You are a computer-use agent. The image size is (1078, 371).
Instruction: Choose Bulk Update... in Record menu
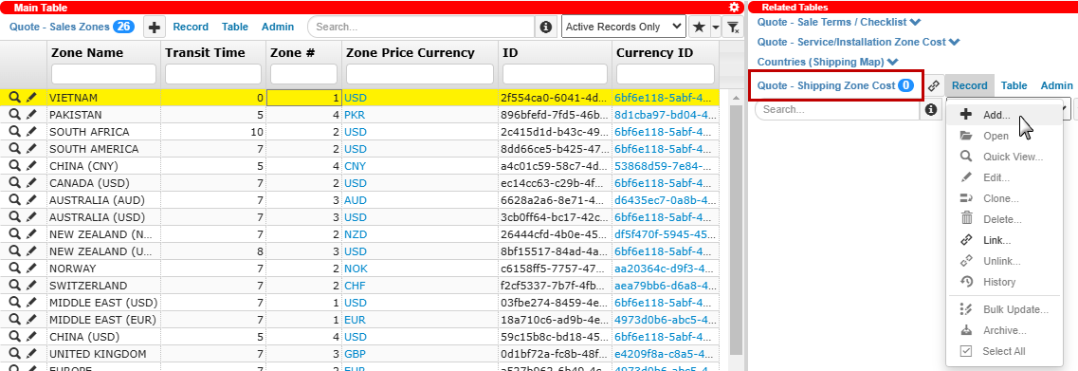click(1004, 309)
